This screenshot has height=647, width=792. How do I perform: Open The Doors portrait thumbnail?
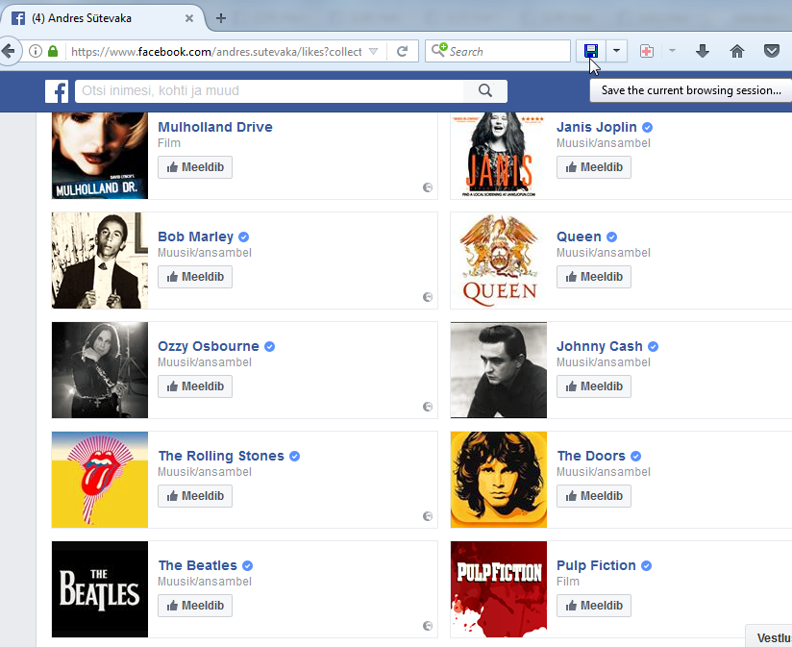coord(499,480)
